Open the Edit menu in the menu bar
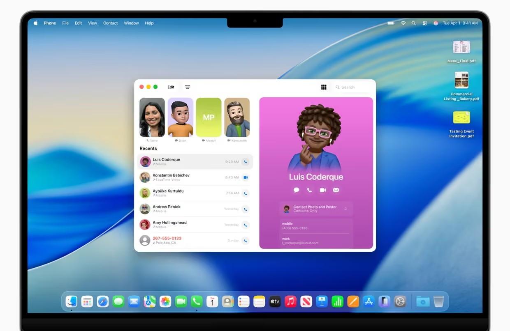Screen dimensions: 510x331 pos(78,23)
